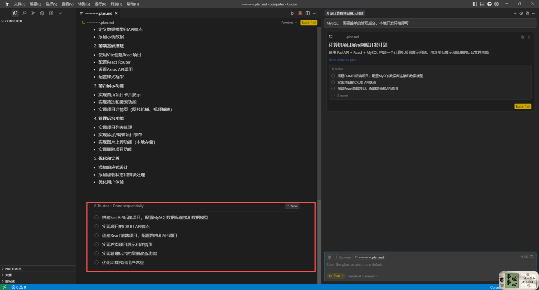
Task: Check the 创建React前端项目 todo in chat panel
Action: click(333, 89)
